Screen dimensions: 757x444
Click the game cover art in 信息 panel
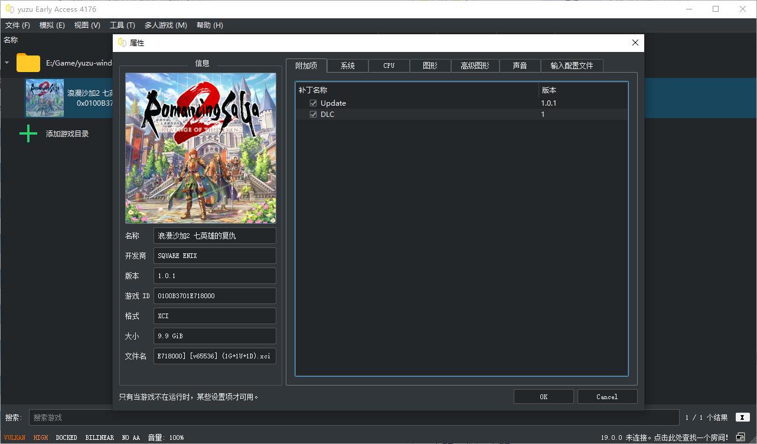coord(201,148)
